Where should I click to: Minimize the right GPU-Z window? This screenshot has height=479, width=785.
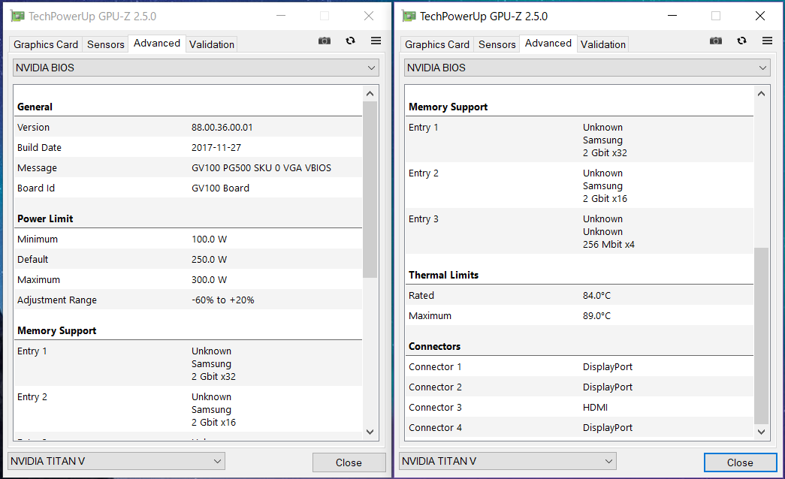coord(672,16)
